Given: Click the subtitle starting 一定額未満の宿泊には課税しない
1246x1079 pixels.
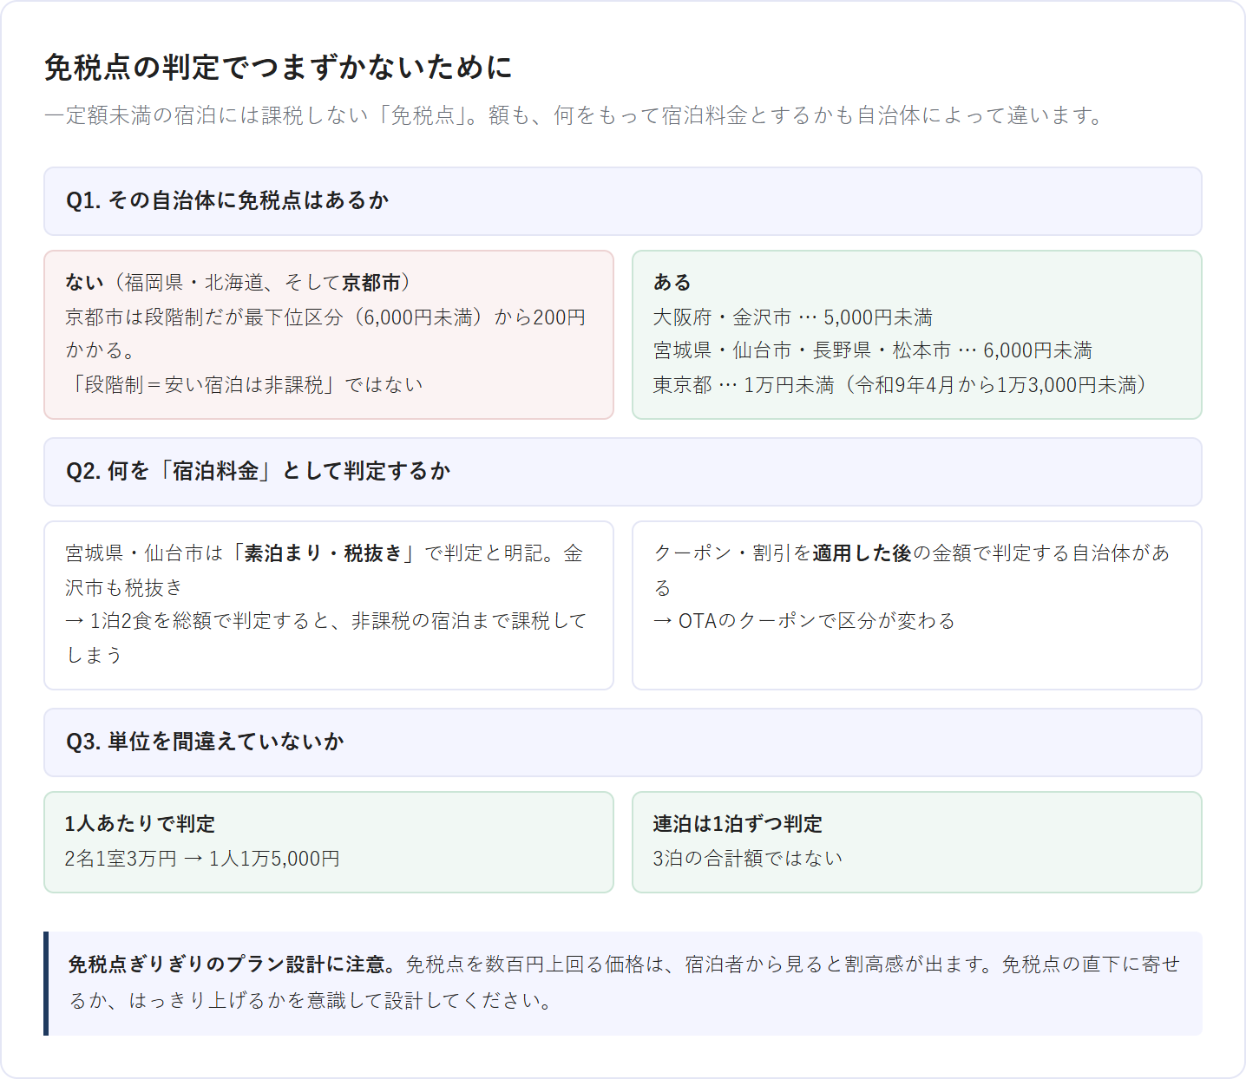Looking at the screenshot, I should [x=574, y=115].
